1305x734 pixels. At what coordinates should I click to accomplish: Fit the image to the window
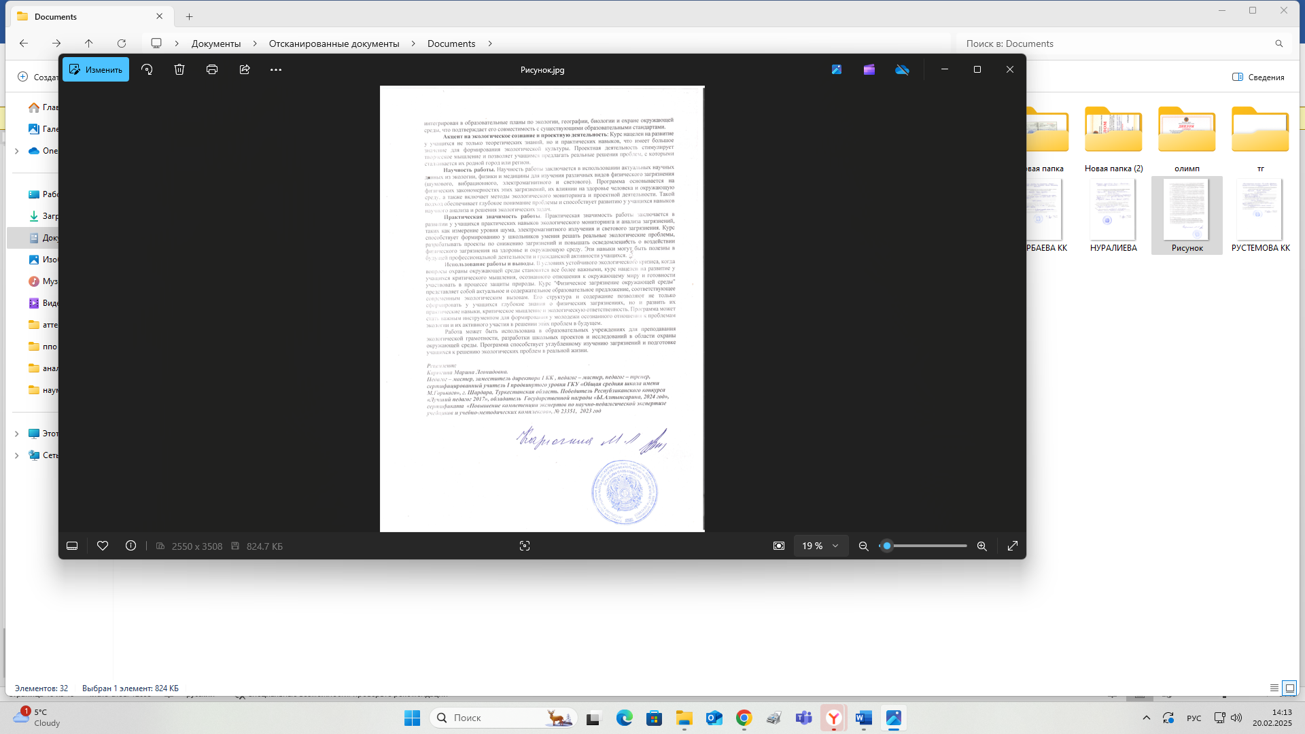pos(779,546)
